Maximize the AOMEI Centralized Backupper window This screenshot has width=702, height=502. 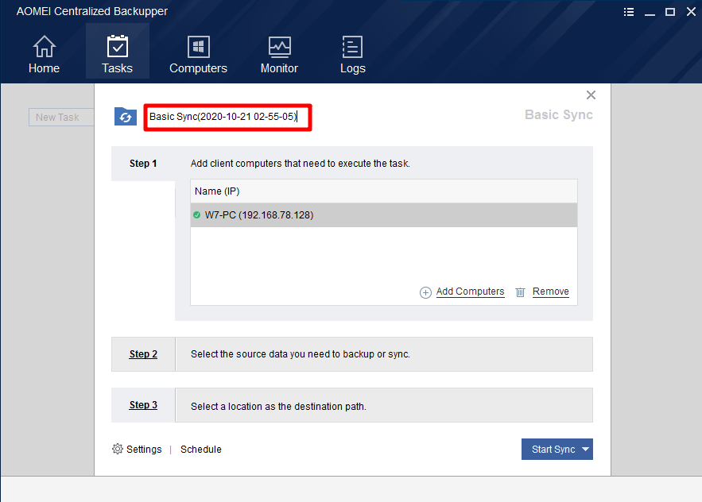tap(670, 12)
